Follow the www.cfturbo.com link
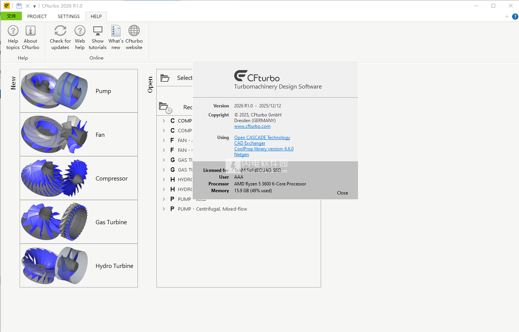The width and height of the screenshot is (519, 332). click(252, 126)
